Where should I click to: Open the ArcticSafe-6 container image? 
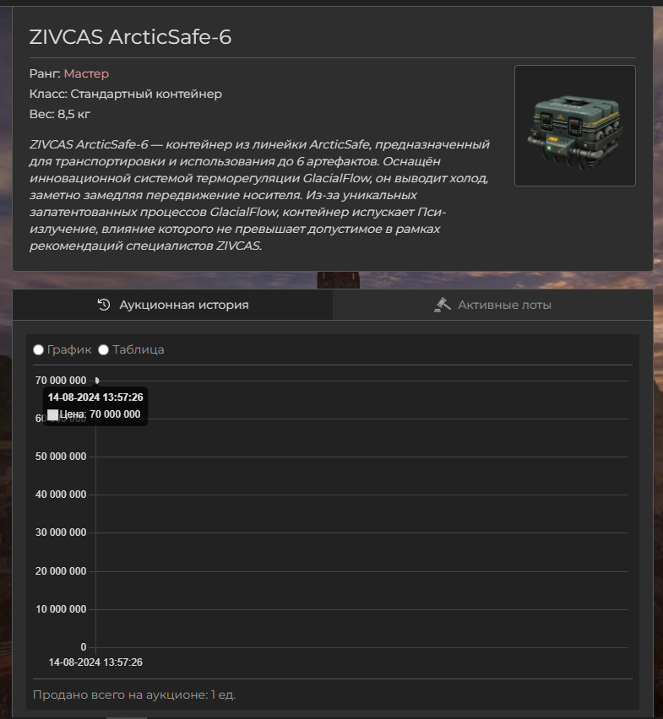click(575, 126)
